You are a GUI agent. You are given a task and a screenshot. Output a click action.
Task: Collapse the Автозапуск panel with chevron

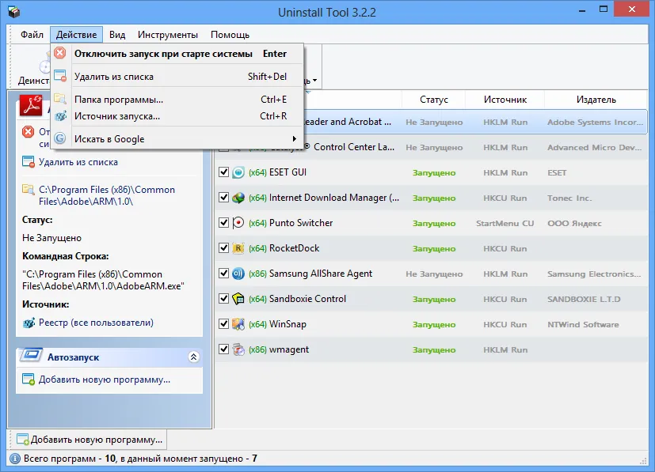click(x=193, y=357)
